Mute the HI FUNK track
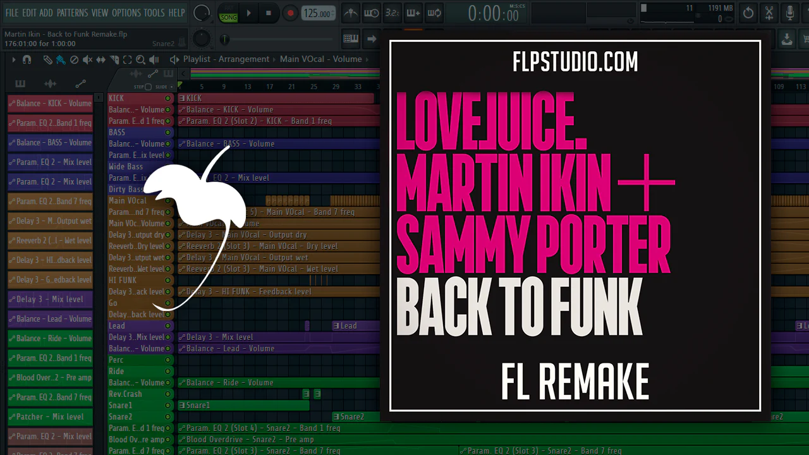Screen dimensions: 809x455 [168, 280]
